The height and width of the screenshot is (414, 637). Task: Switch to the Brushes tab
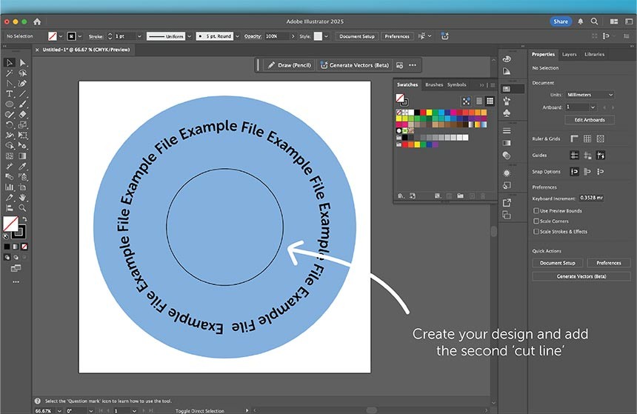tap(434, 85)
